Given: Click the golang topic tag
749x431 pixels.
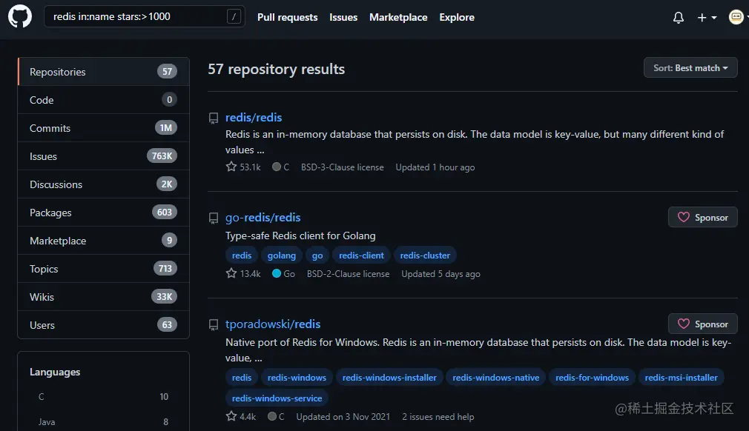Looking at the screenshot, I should pos(281,255).
